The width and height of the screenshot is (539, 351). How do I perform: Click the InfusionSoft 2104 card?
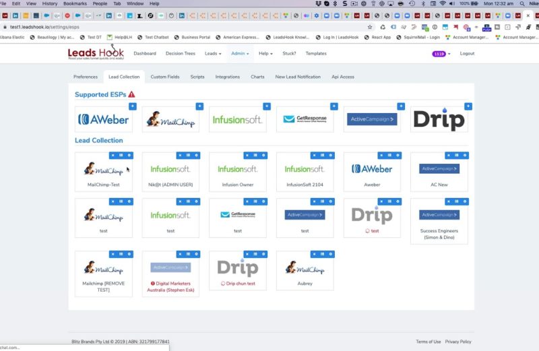click(305, 172)
